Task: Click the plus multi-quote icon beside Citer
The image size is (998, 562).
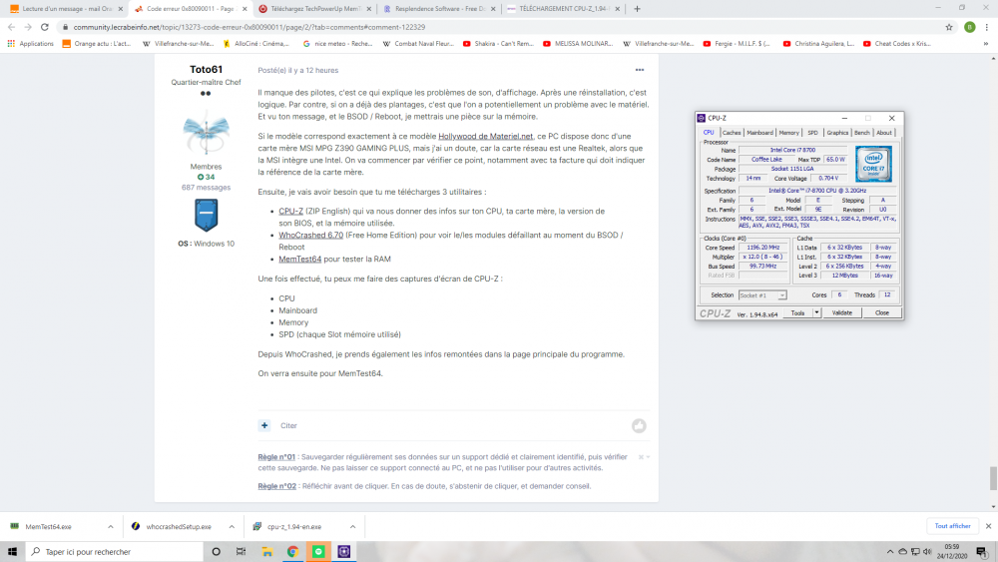Action: pyautogui.click(x=264, y=425)
